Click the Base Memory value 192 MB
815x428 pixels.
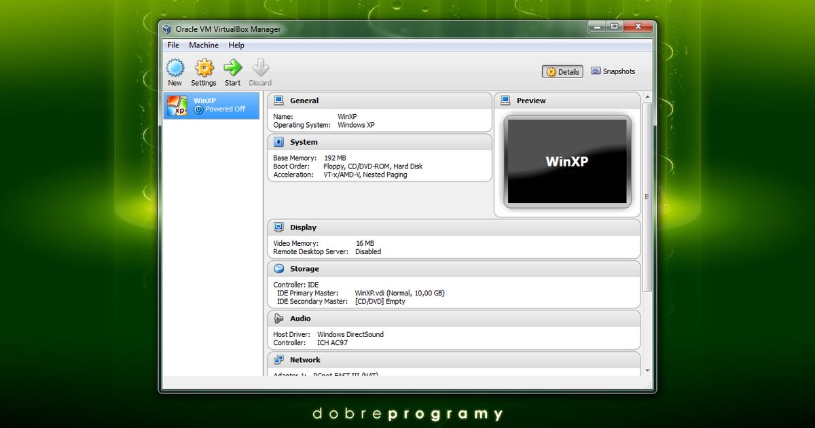tap(335, 158)
